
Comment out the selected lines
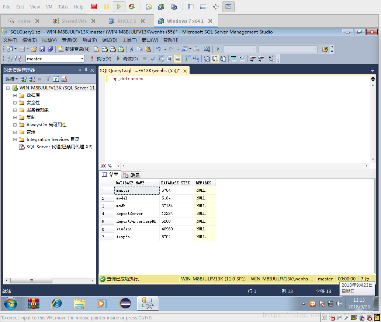234,59
